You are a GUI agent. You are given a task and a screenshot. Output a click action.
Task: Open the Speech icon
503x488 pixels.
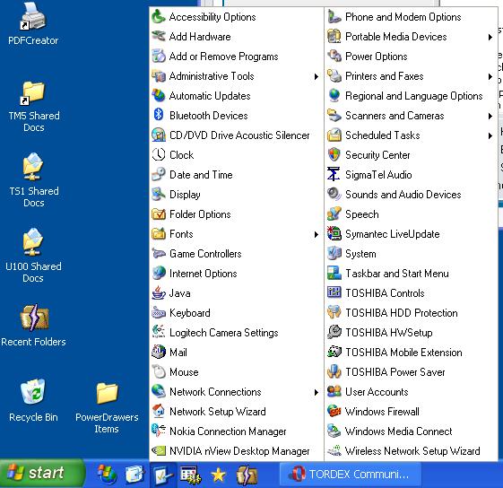pos(334,214)
